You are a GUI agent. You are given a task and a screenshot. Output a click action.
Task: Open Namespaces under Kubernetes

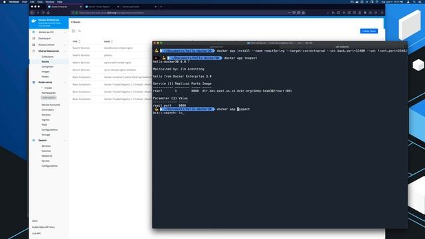(x=48, y=93)
